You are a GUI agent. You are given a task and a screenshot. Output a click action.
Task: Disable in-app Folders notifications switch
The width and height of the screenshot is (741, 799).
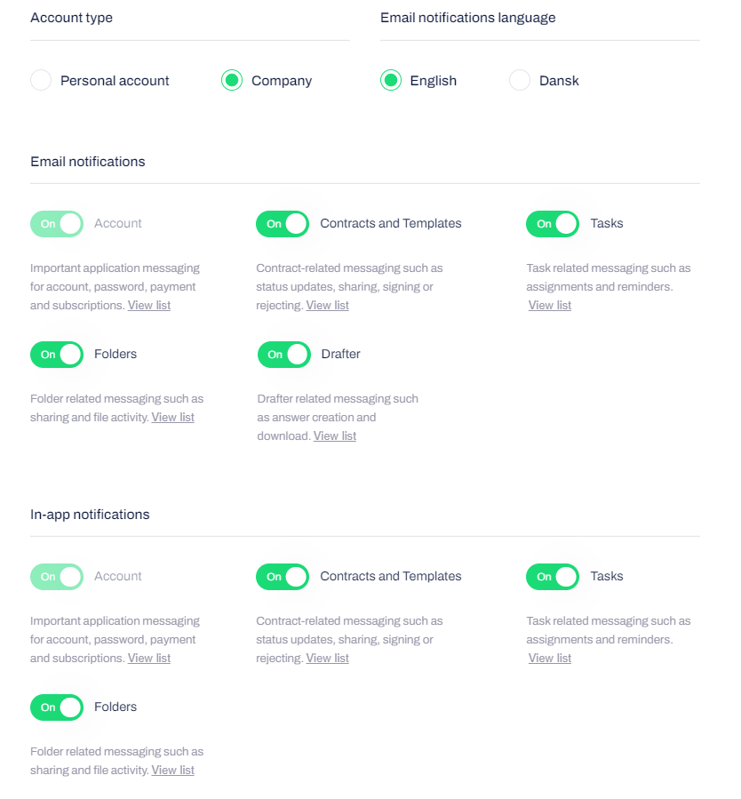click(57, 707)
